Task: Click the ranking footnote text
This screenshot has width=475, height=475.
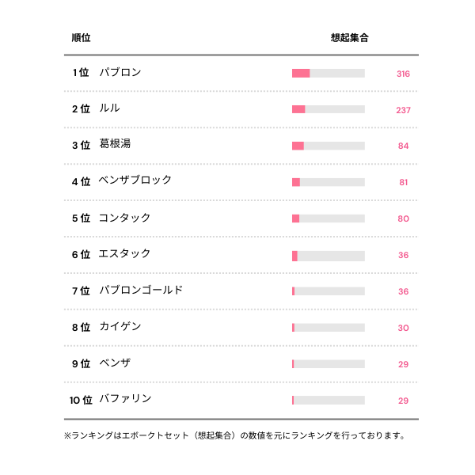Action: point(234,435)
